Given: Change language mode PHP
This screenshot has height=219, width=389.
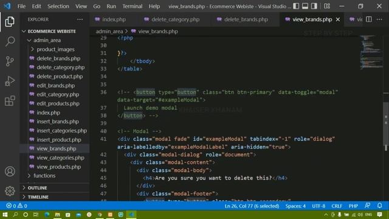Looking at the screenshot, I should tap(353, 206).
